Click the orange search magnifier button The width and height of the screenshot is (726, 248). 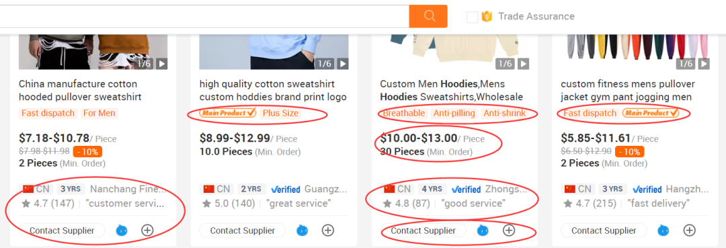pos(428,16)
